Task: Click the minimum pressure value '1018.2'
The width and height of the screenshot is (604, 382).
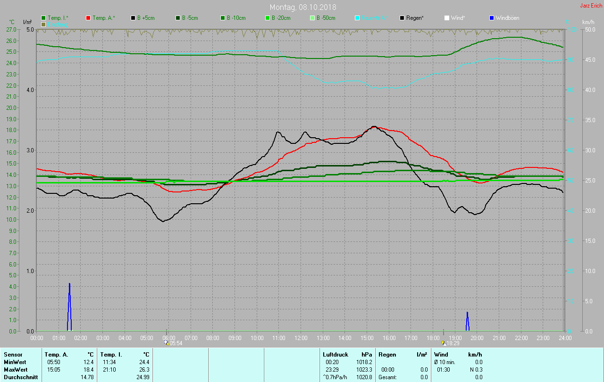Action: [x=364, y=362]
